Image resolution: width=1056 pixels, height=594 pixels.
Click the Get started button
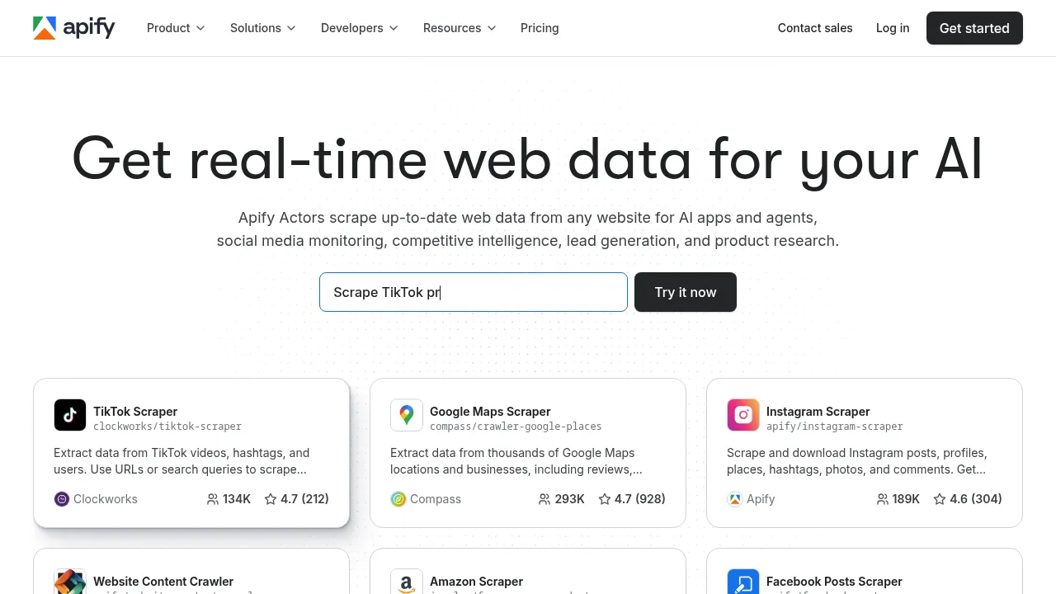[x=974, y=28]
